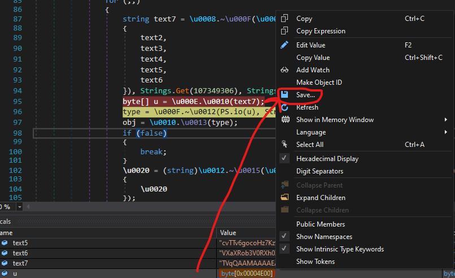The image size is (455, 278).
Task: Click the Show in Memory Window icon
Action: pyautogui.click(x=285, y=120)
